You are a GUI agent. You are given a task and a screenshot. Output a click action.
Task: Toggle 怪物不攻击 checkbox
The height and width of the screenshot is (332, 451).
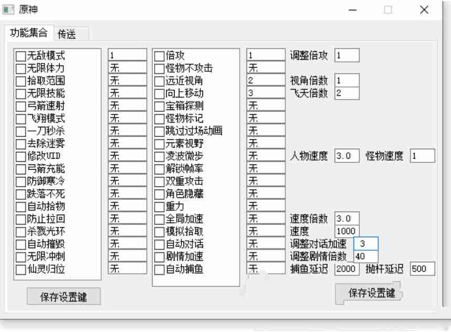pos(159,69)
